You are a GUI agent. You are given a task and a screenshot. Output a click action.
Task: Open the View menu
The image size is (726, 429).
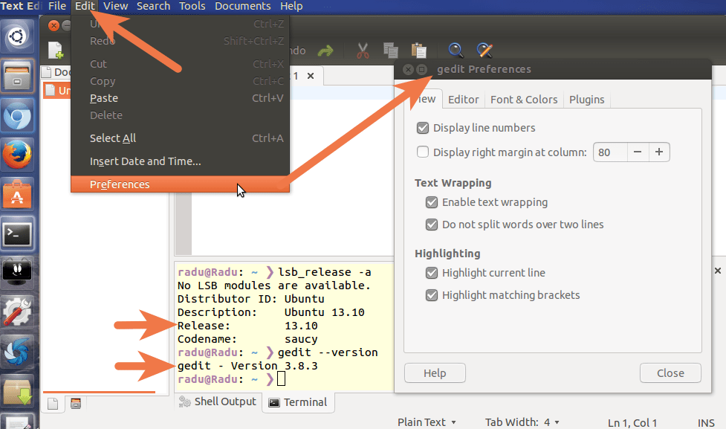(x=115, y=6)
